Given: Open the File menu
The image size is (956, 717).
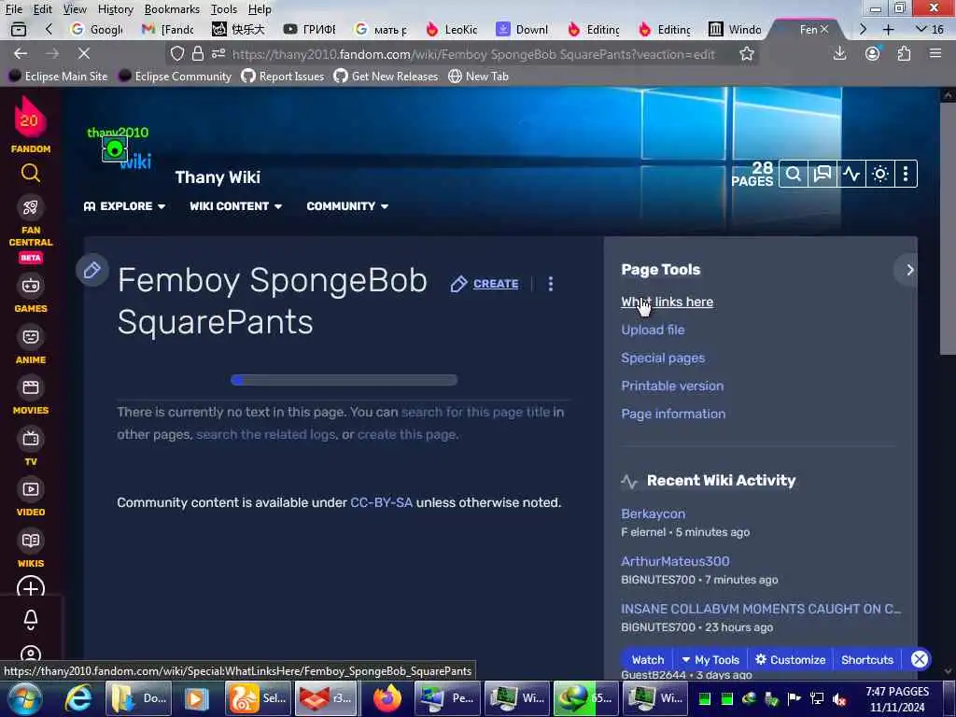Looking at the screenshot, I should 13,9.
